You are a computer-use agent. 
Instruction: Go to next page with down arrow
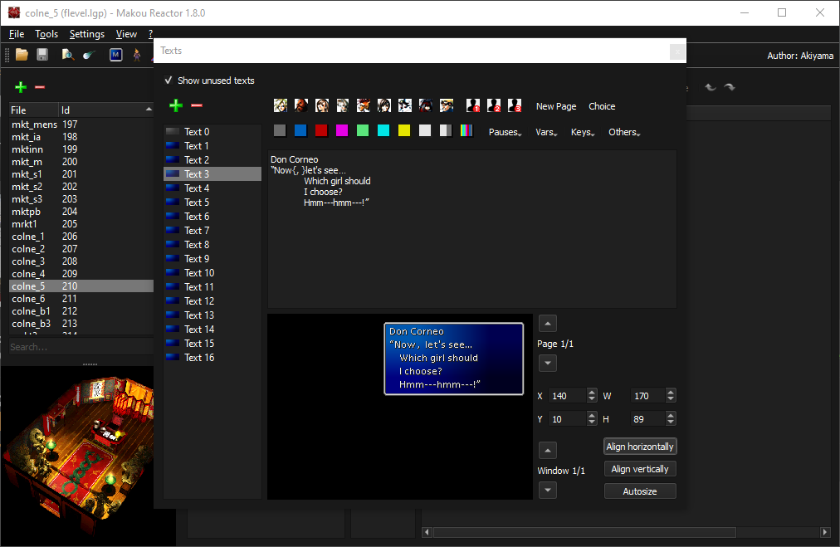(x=548, y=364)
